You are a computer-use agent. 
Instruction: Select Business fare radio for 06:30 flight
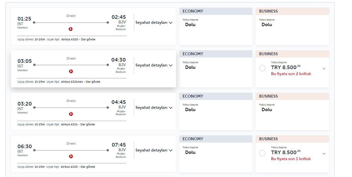(x=262, y=153)
